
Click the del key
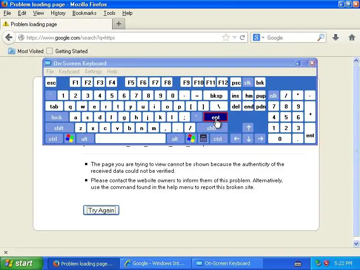click(x=236, y=107)
